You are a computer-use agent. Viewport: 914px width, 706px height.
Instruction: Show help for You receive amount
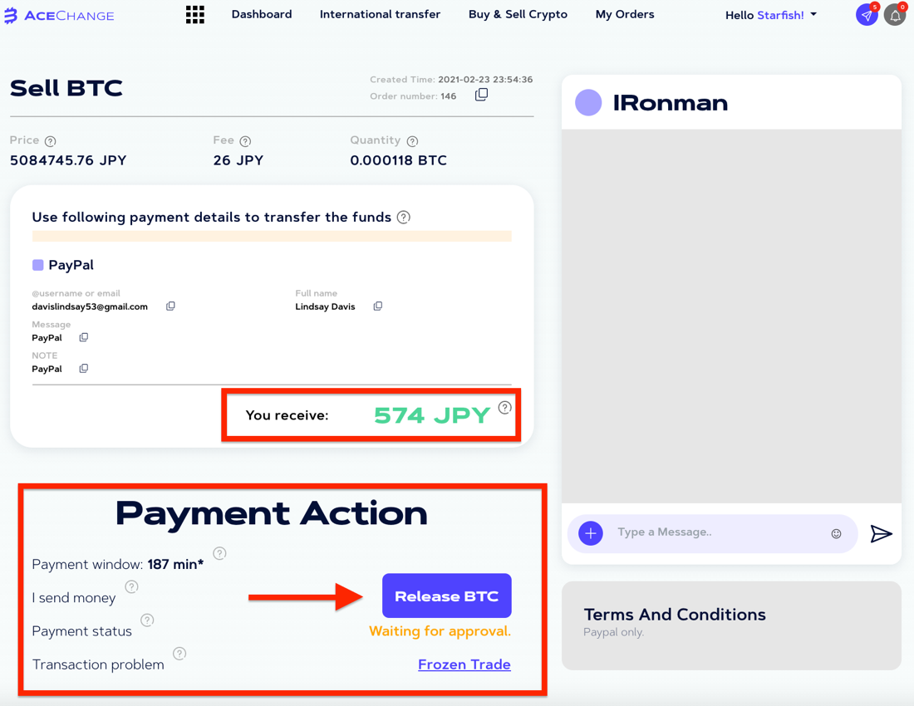[505, 407]
